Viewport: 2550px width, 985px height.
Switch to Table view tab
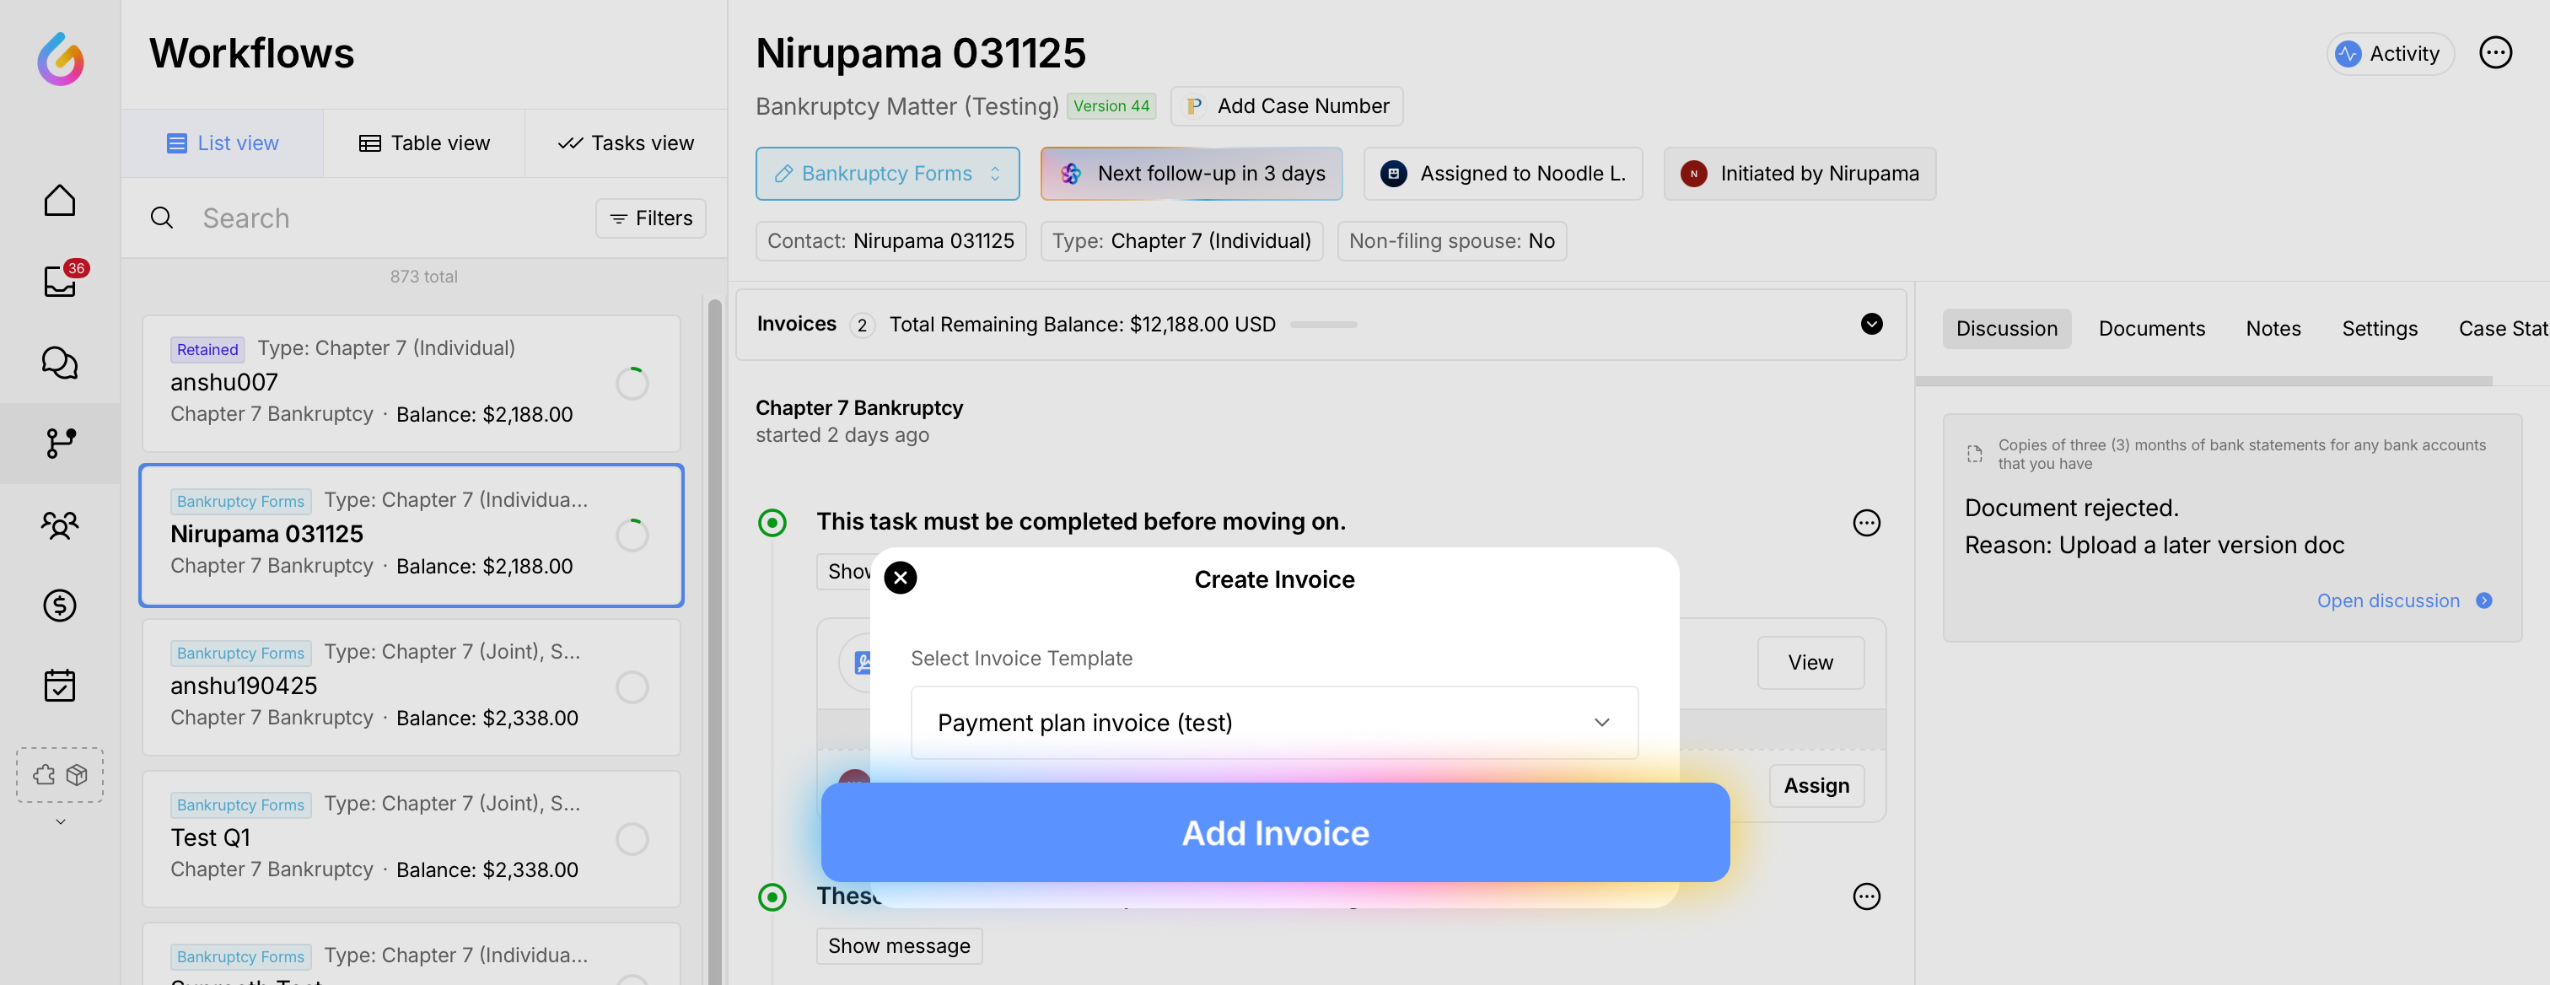tap(423, 143)
